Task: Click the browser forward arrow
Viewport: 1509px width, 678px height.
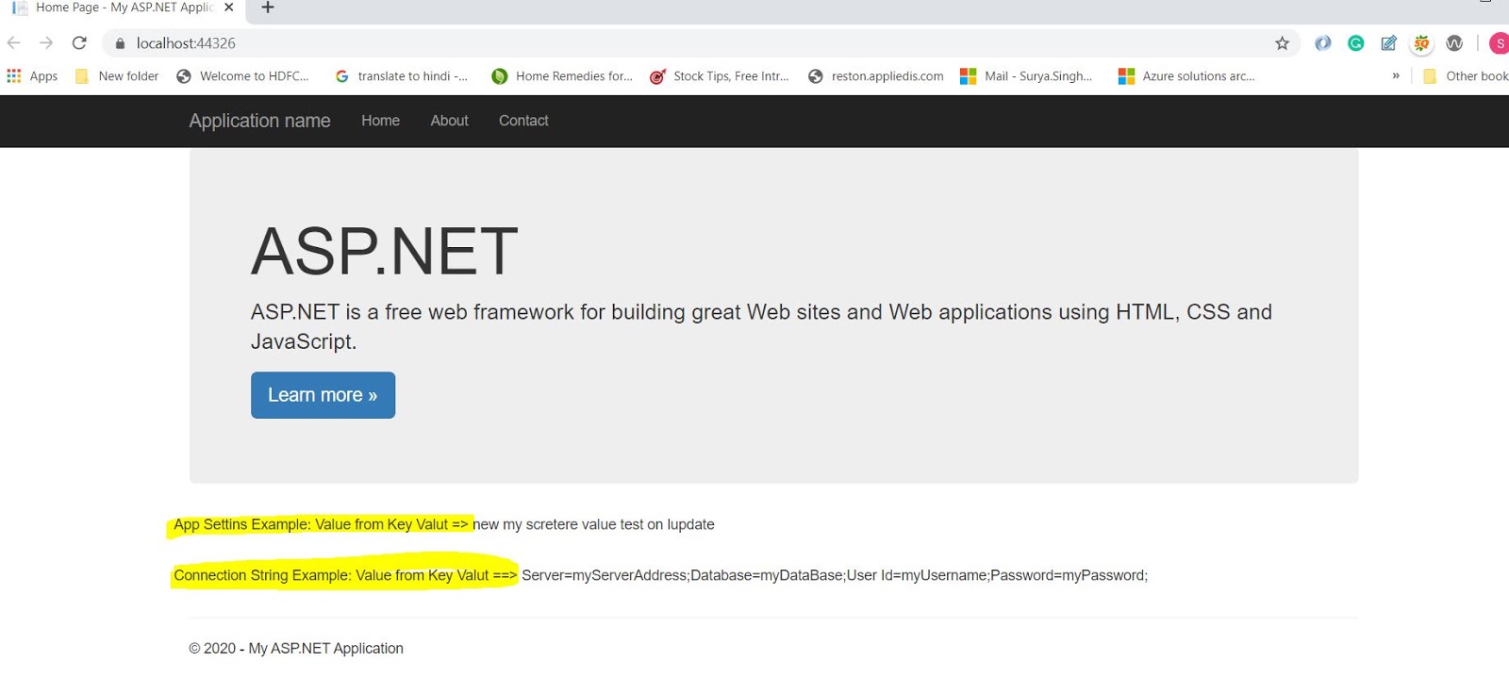Action: tap(46, 43)
